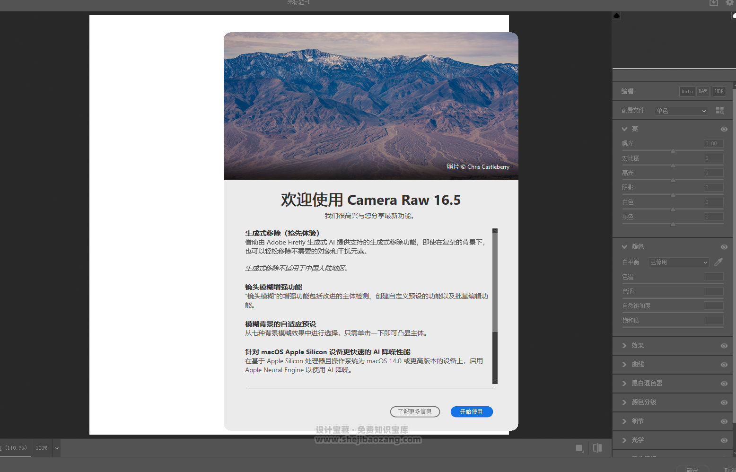Expand the 颜色分级 section
This screenshot has width=736, height=472.
click(624, 402)
